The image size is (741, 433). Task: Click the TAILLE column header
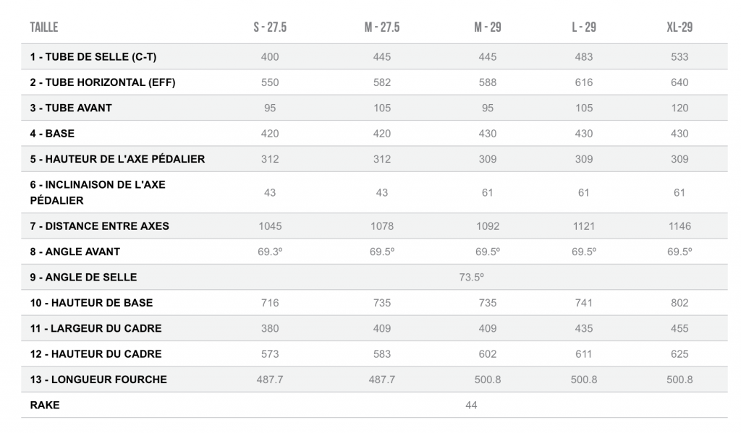tap(43, 27)
